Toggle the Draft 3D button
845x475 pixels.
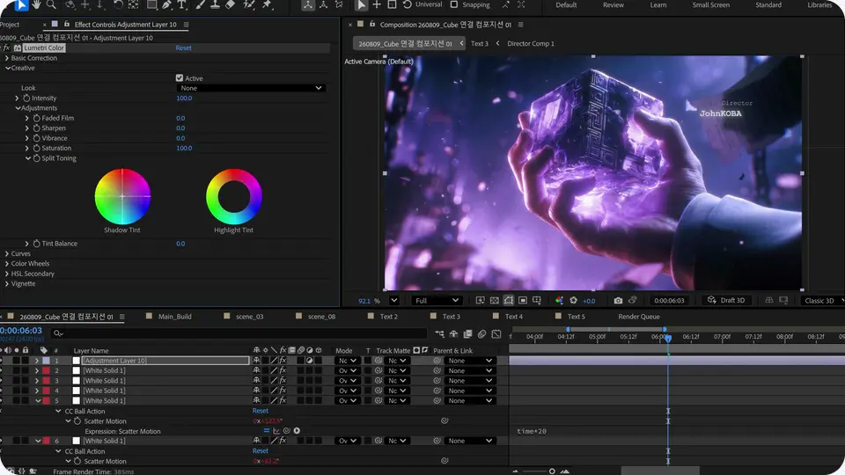pos(726,300)
